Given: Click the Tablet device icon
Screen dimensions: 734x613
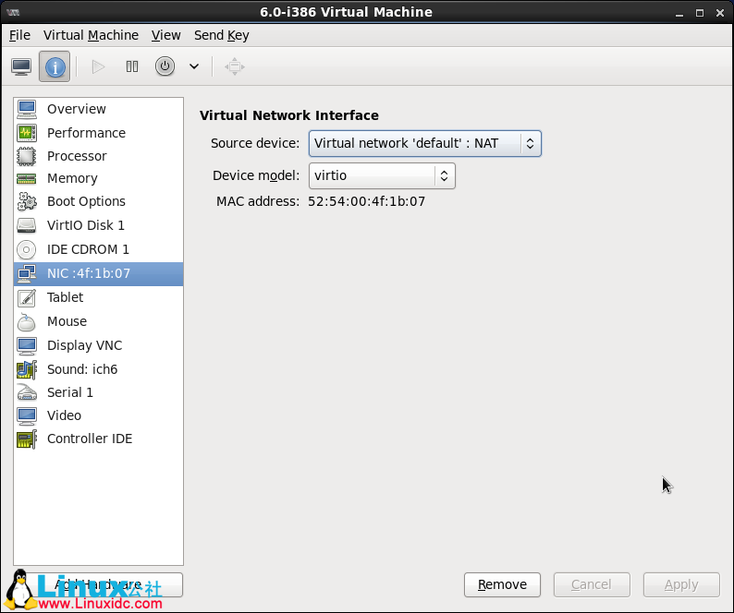Looking at the screenshot, I should tap(27, 297).
